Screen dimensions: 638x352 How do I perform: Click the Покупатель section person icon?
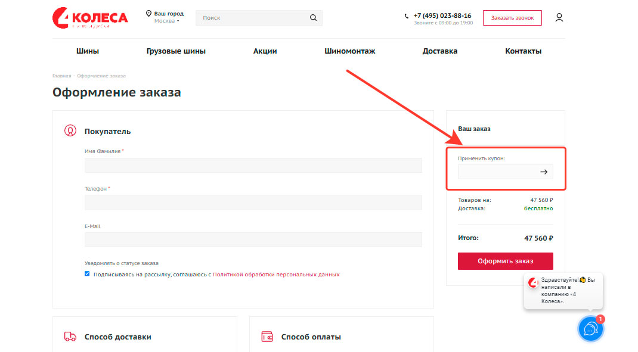pos(70,130)
